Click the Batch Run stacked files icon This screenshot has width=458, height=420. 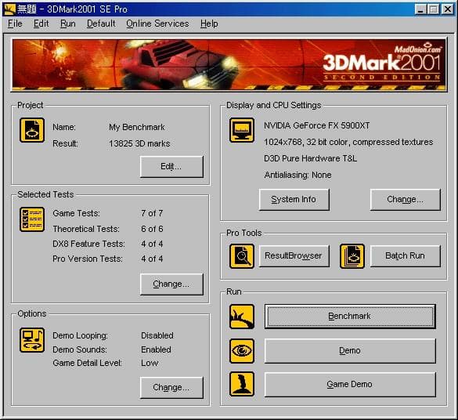(352, 256)
